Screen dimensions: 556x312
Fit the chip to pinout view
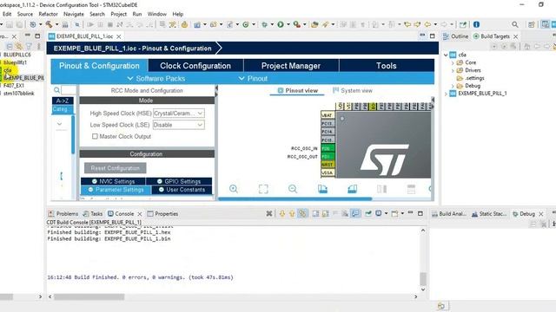(263, 189)
